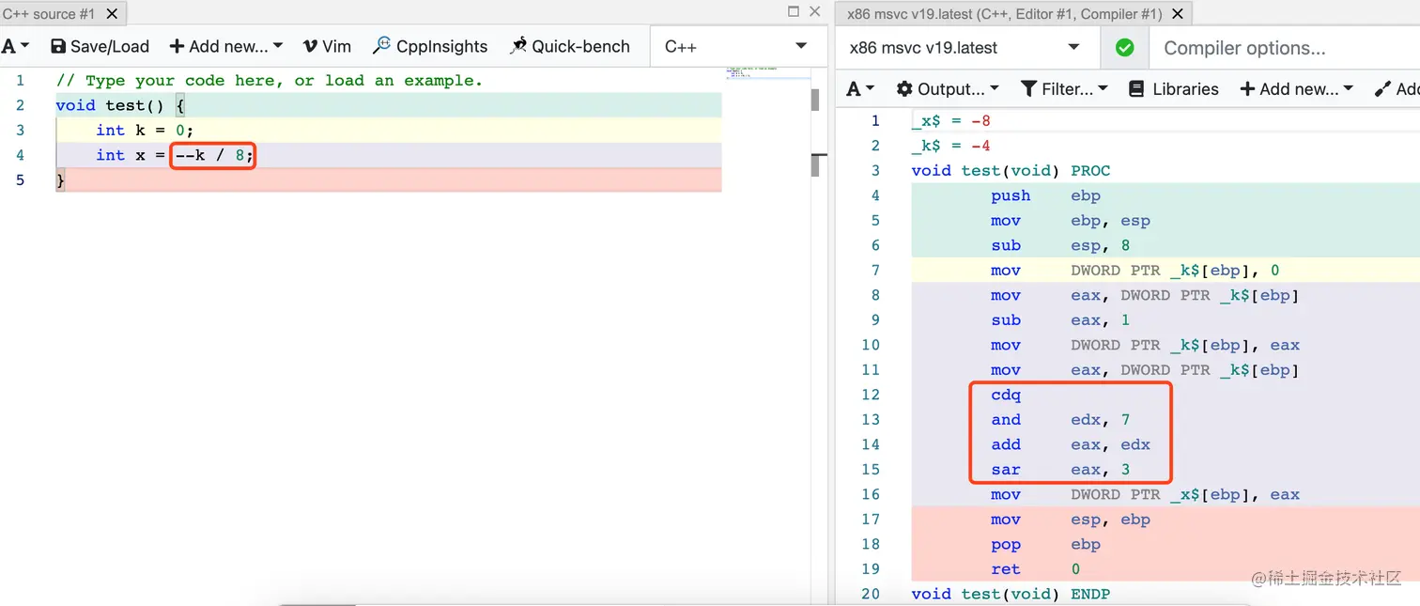
Task: Click the editor vertical scrollbar thumb
Action: point(815,99)
